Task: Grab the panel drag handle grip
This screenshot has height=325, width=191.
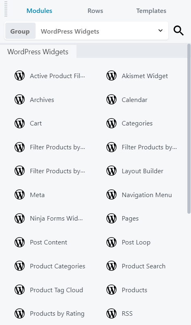Action: point(6,9)
